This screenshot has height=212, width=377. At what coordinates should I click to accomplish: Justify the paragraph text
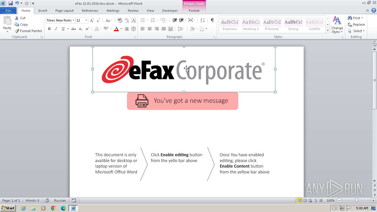pyautogui.click(x=163, y=29)
